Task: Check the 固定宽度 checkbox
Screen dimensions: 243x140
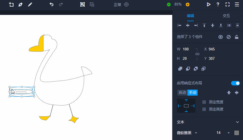Action: [x=204, y=102]
